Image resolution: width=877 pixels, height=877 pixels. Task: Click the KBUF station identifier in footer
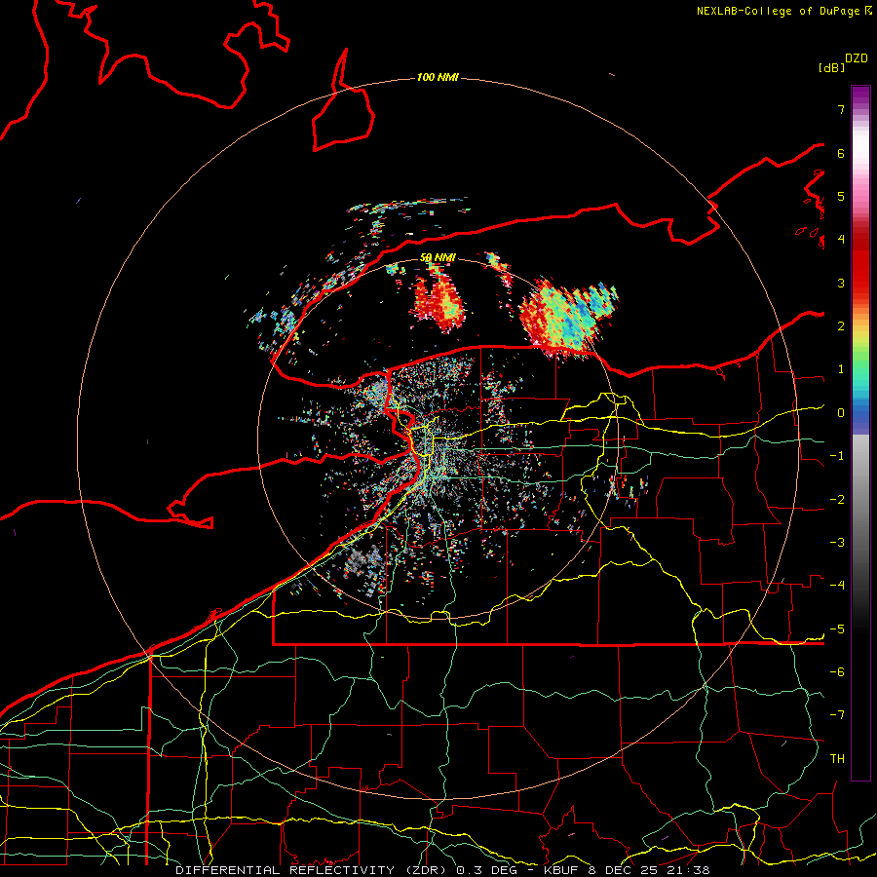(560, 870)
